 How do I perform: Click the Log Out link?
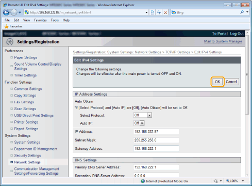[237, 34]
